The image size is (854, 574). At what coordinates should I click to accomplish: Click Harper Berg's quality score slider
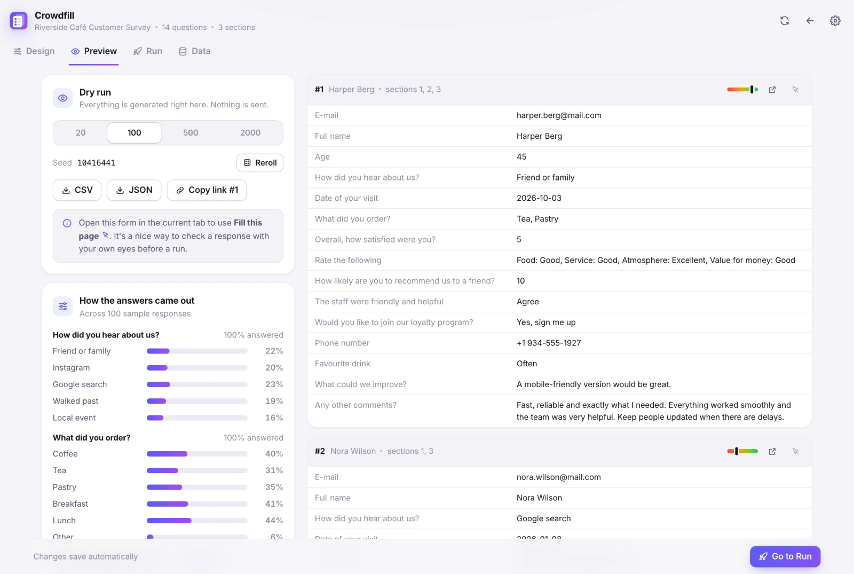click(x=742, y=90)
